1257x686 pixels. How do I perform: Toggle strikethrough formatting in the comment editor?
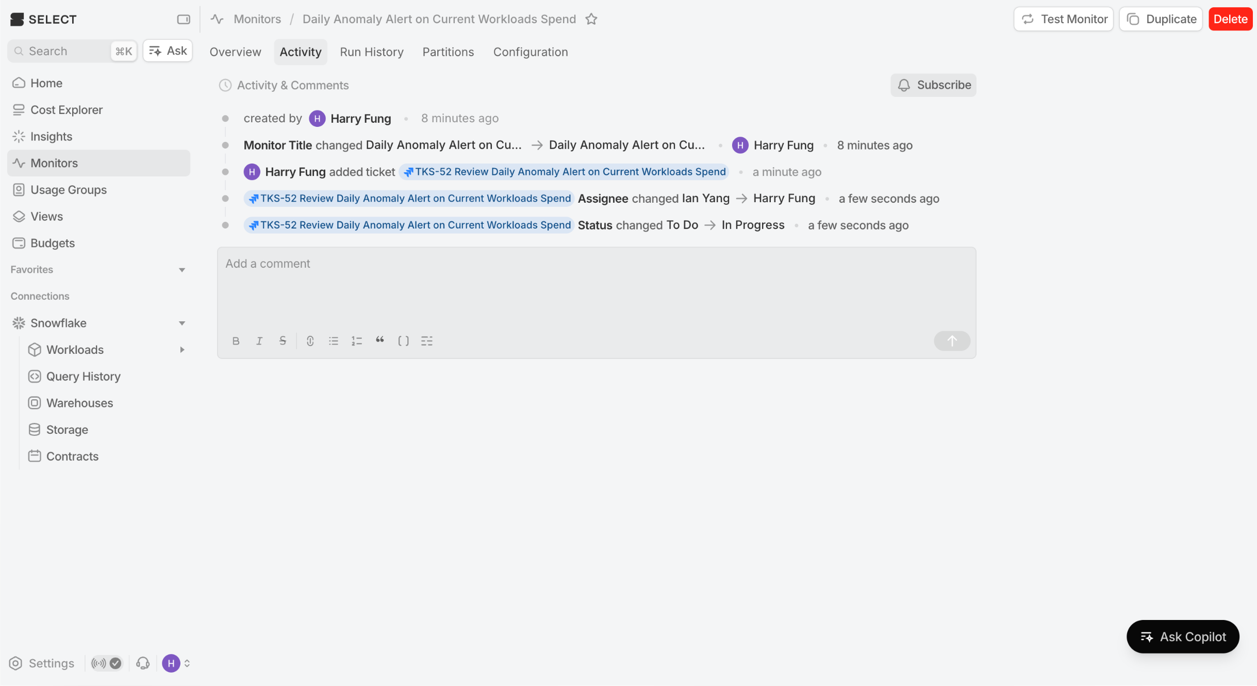tap(283, 341)
